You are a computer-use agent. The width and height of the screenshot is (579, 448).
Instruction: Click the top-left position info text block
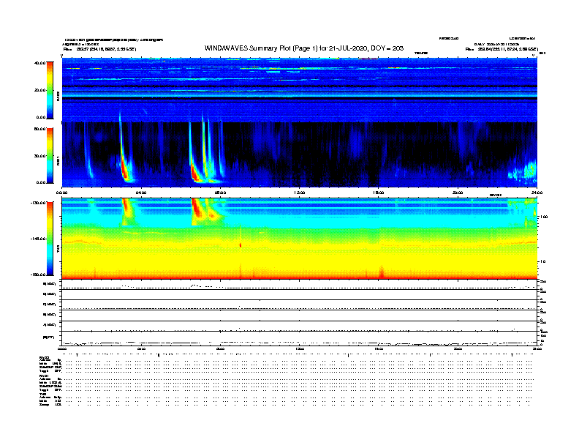(113, 45)
